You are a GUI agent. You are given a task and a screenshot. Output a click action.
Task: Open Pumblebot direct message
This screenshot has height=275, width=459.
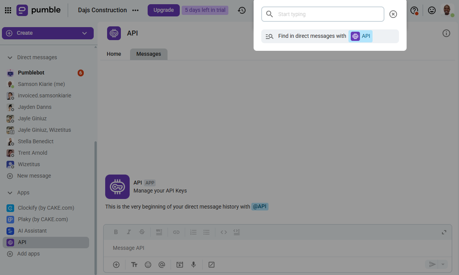coord(47,73)
